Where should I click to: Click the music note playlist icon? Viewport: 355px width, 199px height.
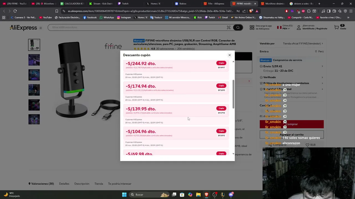[x=323, y=11]
